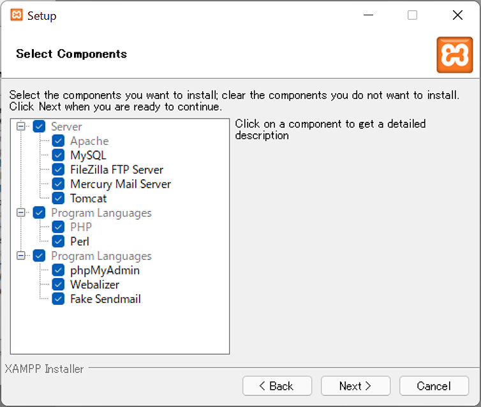The width and height of the screenshot is (481, 407).
Task: Collapse the second Program Languages tree node
Action: coord(21,256)
